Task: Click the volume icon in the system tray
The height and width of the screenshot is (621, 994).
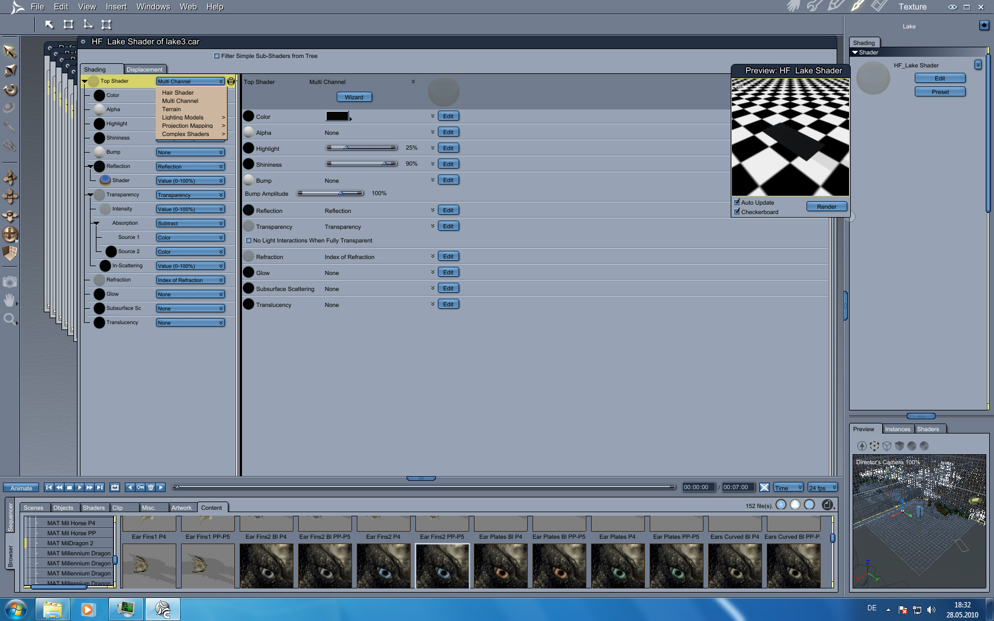Action: pyautogui.click(x=931, y=609)
